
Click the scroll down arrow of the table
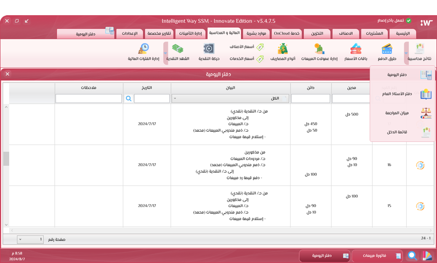(6, 225)
